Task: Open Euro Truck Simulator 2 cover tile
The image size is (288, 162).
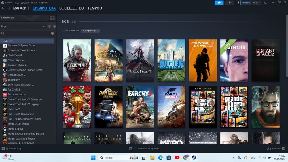Action: tap(109, 107)
